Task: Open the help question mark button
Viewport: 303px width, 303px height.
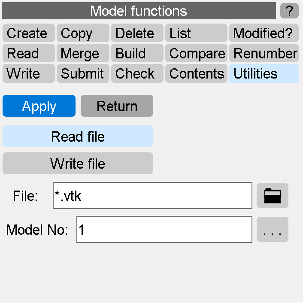Action: click(x=289, y=11)
